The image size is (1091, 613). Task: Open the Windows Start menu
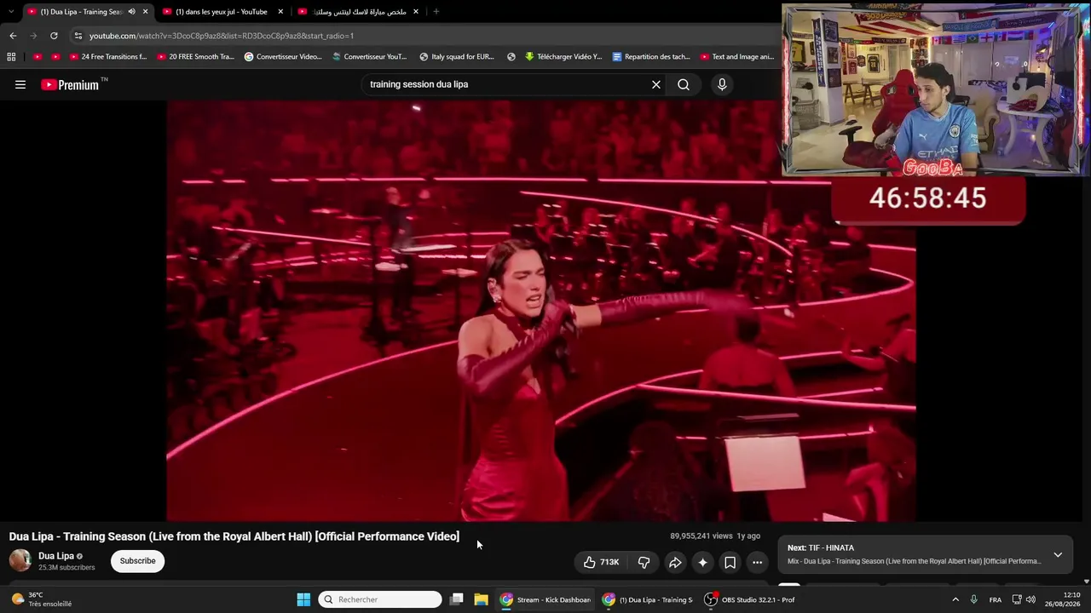tap(303, 599)
